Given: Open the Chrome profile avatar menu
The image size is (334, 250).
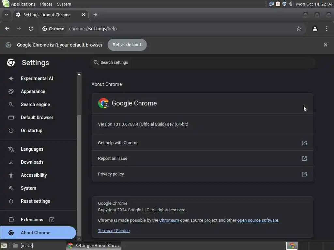Looking at the screenshot, I should [315, 29].
